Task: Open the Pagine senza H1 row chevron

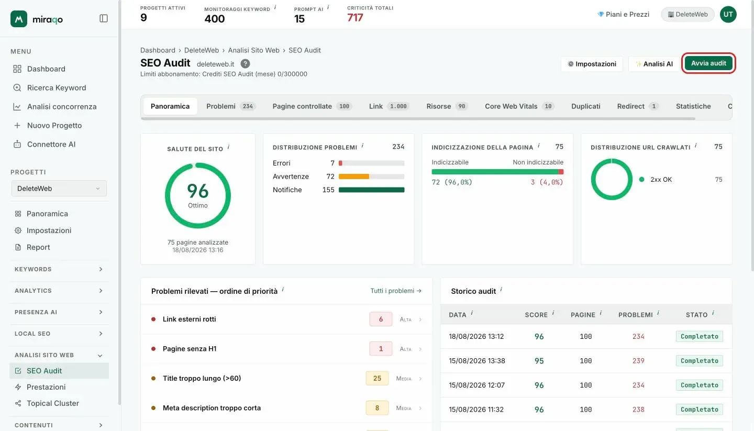Action: pyautogui.click(x=420, y=349)
